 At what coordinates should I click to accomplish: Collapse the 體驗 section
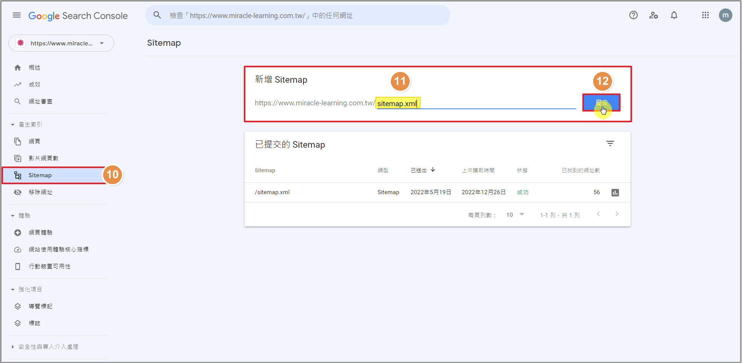[x=13, y=216]
